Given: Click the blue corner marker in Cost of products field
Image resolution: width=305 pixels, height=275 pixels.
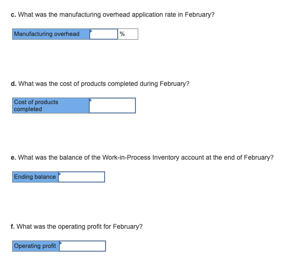Looking at the screenshot, I should [x=91, y=100].
